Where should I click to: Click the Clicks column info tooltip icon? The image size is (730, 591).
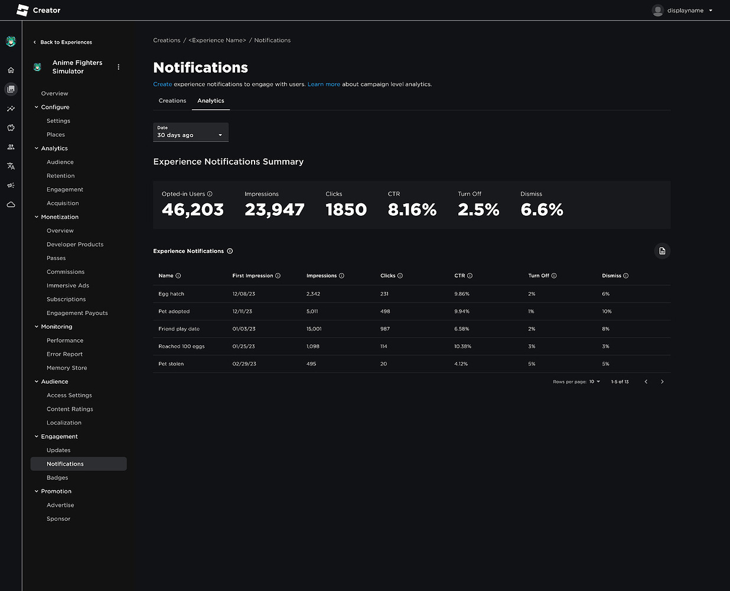tap(400, 275)
